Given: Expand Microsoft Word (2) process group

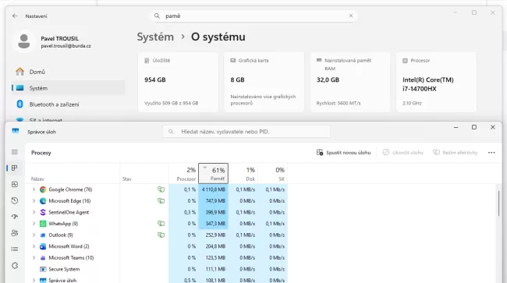Looking at the screenshot, I should (34, 246).
